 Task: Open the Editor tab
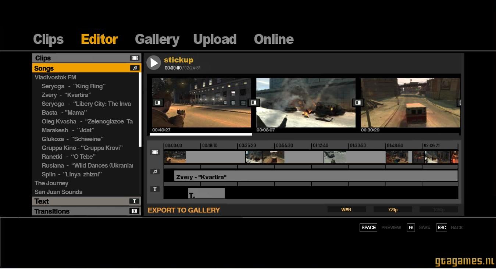click(x=99, y=39)
